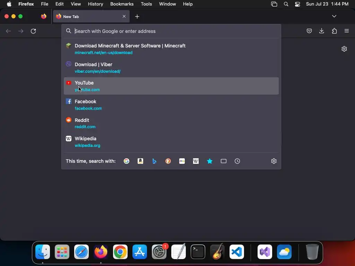
Task: Open Trash in the Dock
Action: (312, 251)
